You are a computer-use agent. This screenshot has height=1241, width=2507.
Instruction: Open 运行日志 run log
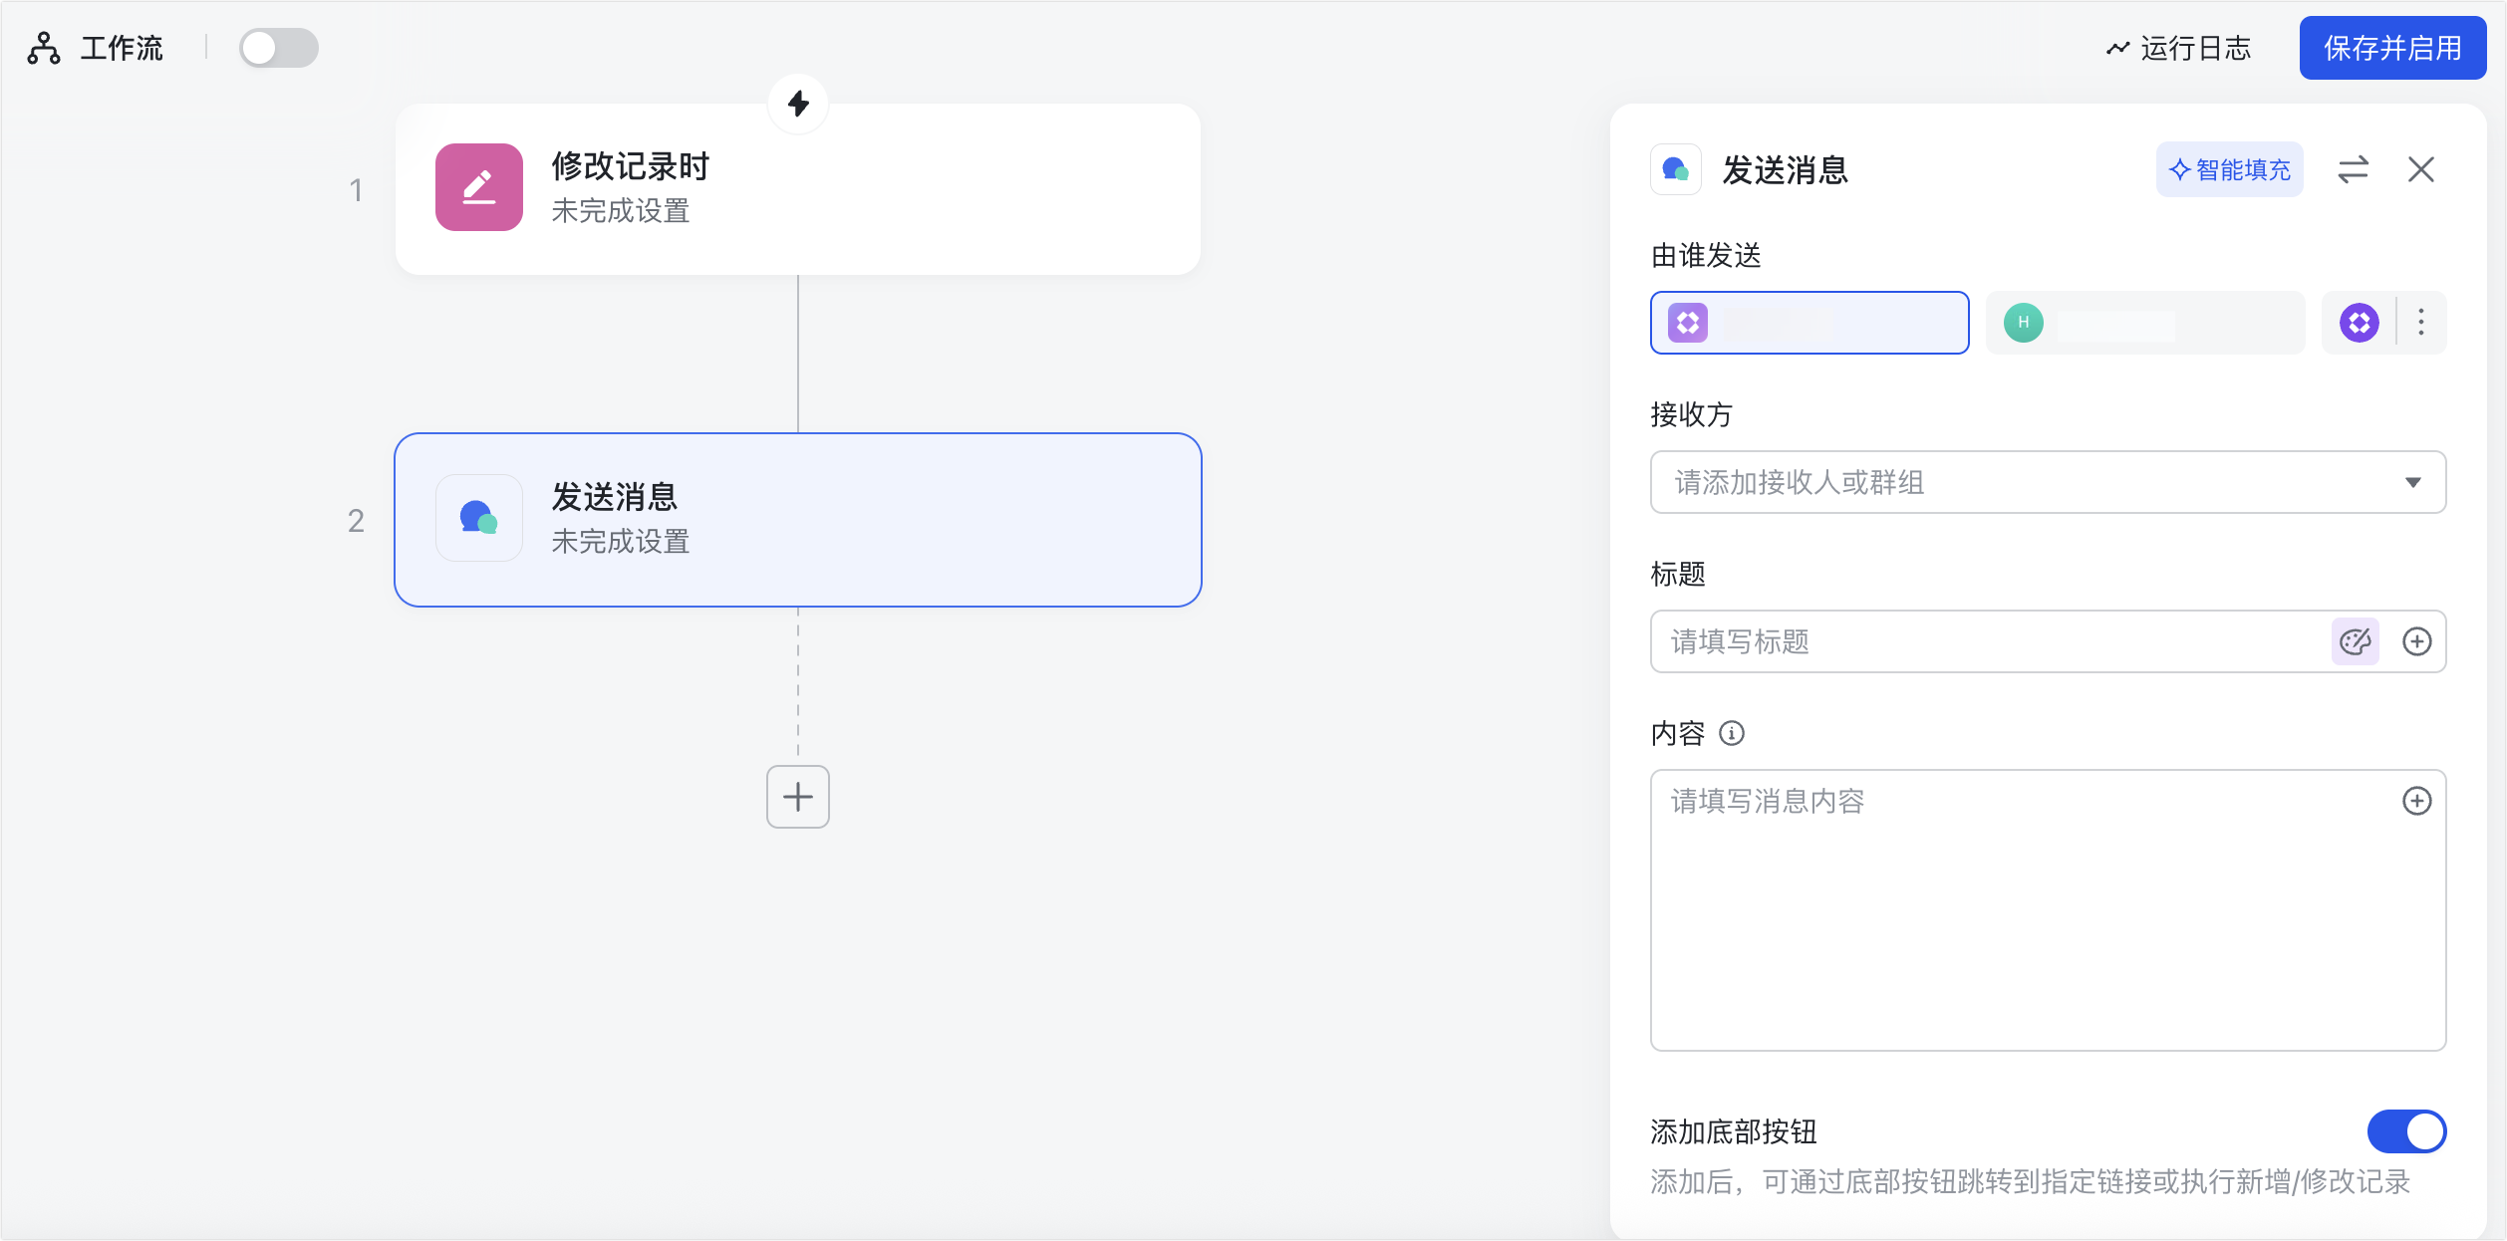tap(2179, 48)
